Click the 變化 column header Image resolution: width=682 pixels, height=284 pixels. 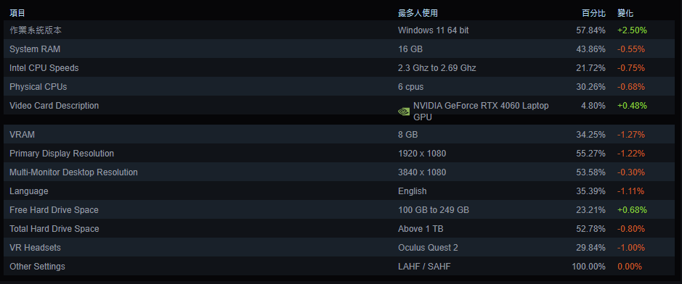[625, 13]
